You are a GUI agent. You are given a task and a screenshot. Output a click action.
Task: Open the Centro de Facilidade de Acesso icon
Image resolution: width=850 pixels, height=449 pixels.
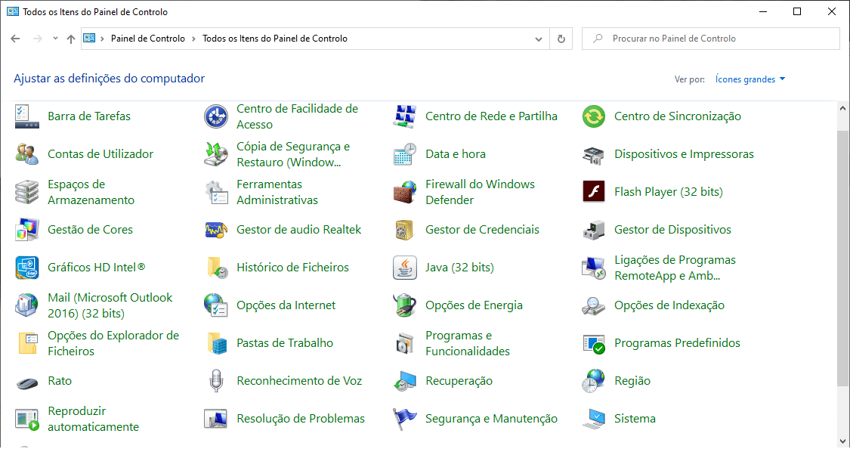point(216,116)
